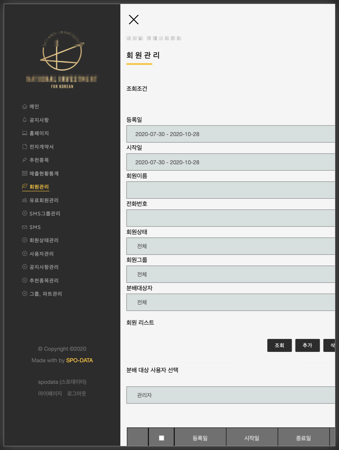Expand the 관리자 user selection dropdown
This screenshot has width=339, height=450.
[x=231, y=395]
